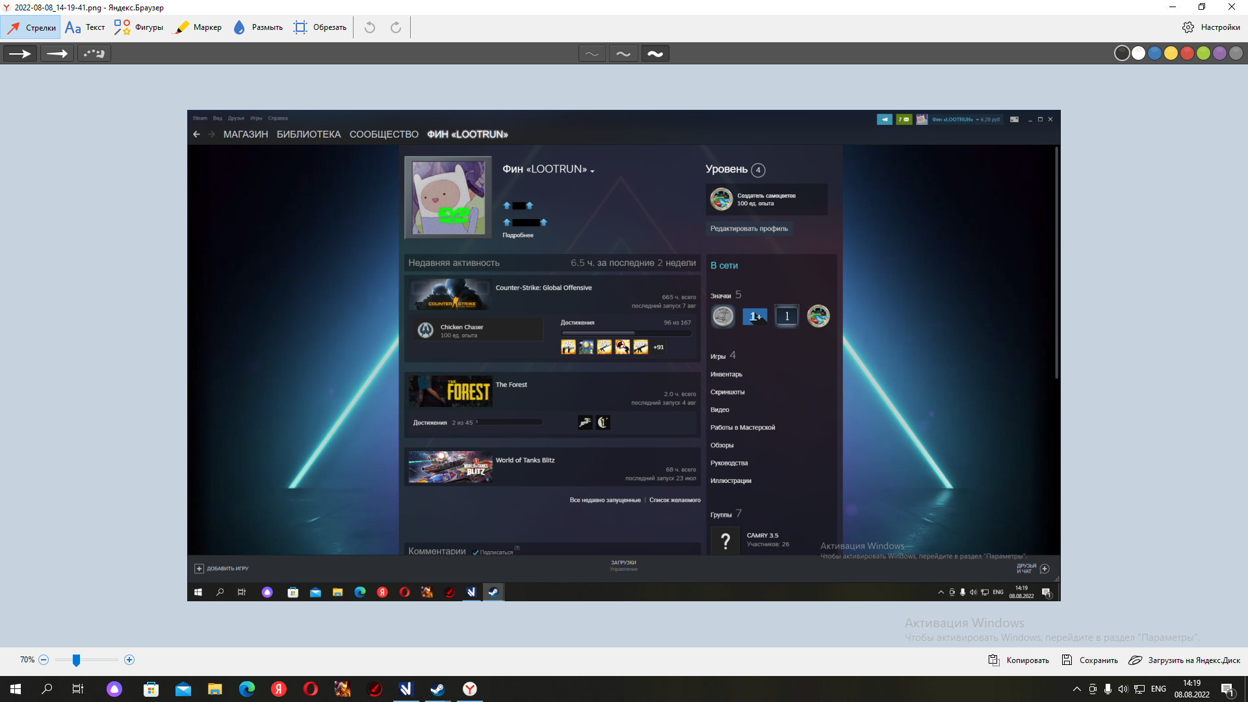Viewport: 1248px width, 702px height.
Task: Open Search on the system taskbar
Action: click(47, 689)
